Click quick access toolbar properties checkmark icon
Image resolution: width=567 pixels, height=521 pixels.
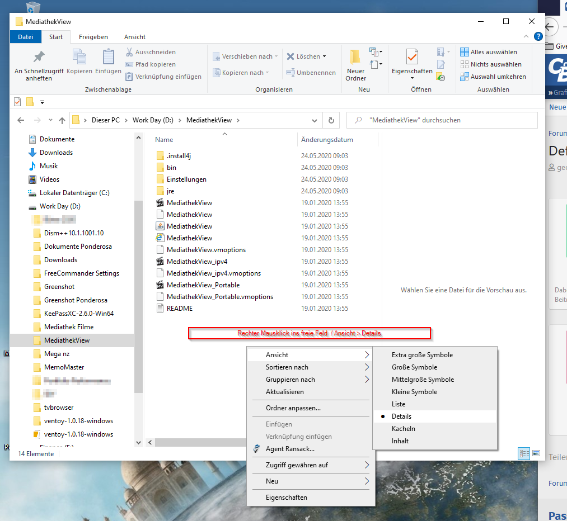pos(17,102)
